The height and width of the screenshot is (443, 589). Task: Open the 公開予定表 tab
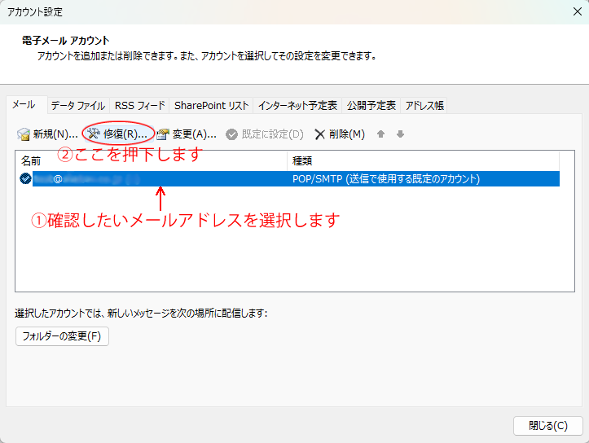coord(371,106)
